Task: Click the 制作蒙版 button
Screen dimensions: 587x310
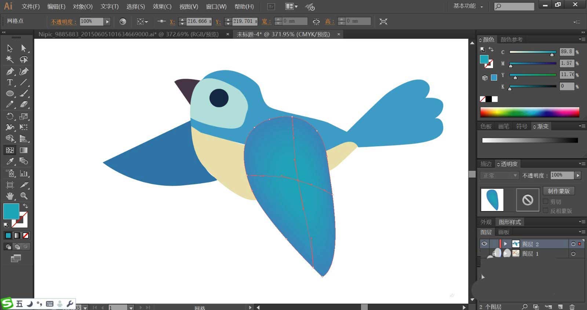Action: 558,191
